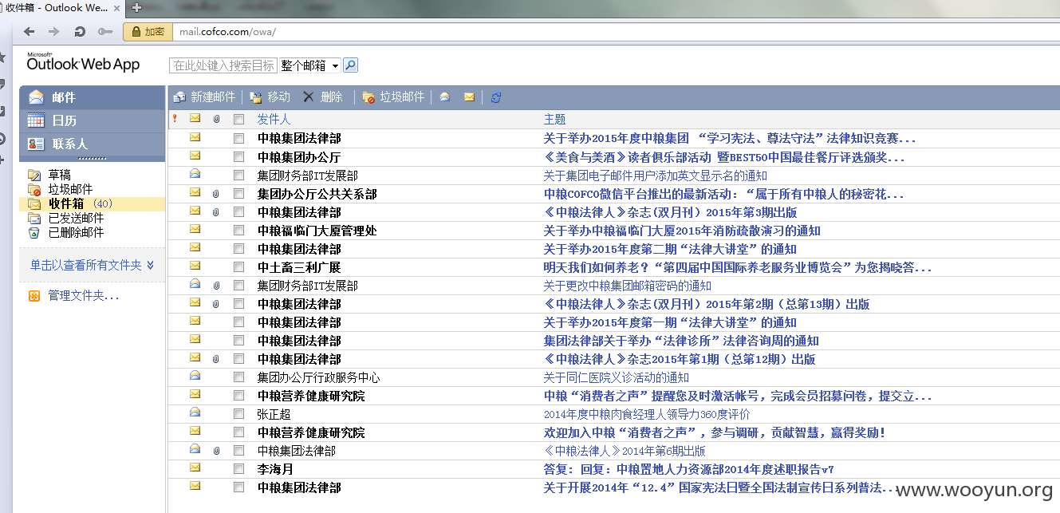Open email 《中粮法律人》2014年第6期出版
This screenshot has height=513, width=1060.
(x=625, y=451)
